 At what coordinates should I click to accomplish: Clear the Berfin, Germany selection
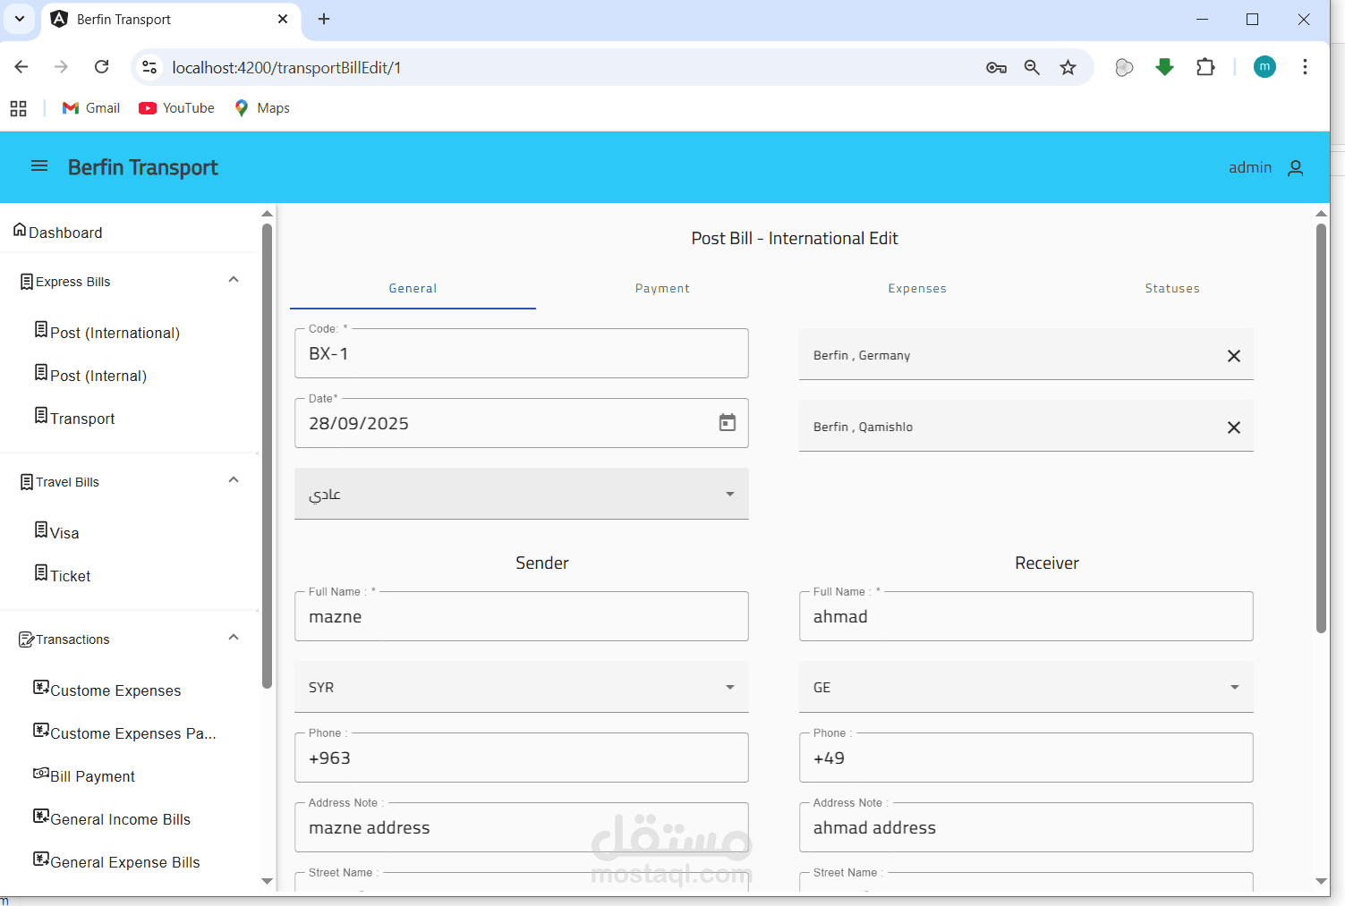coord(1234,356)
